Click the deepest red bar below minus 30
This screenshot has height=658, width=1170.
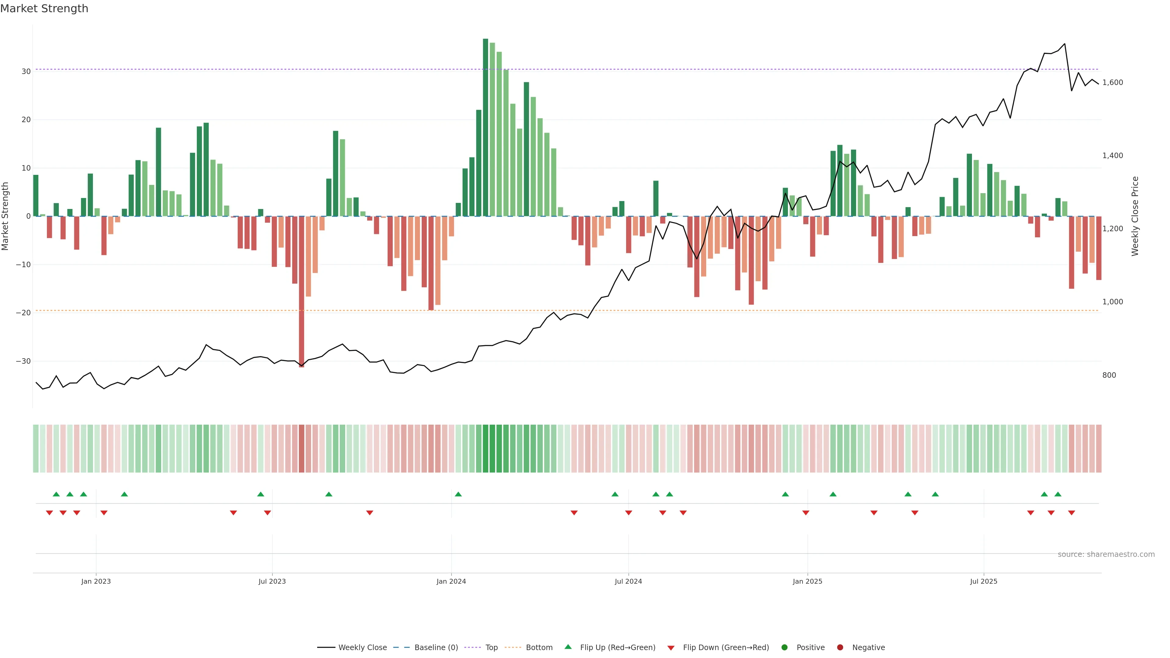coord(302,291)
